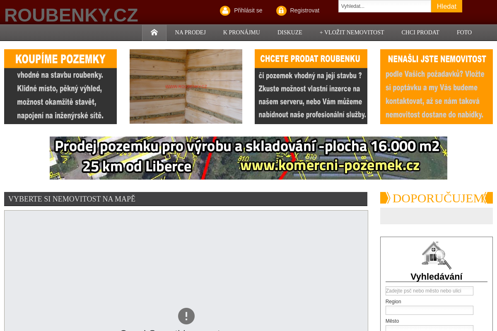Select + VLOŽIT NEMOVITOST in navigation
This screenshot has width=497, height=331.
(x=352, y=32)
